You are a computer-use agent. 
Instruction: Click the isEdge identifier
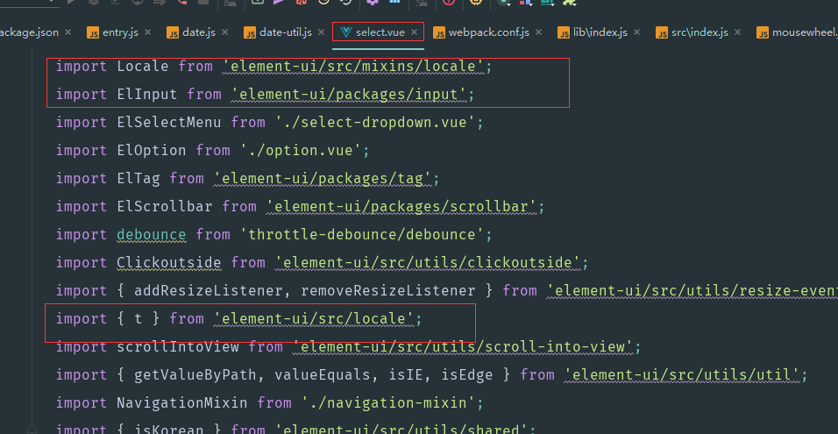tap(467, 374)
